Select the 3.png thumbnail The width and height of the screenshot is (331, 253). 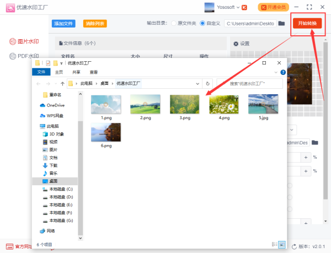coord(184,104)
